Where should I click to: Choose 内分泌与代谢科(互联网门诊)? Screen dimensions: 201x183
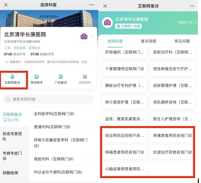(58, 172)
